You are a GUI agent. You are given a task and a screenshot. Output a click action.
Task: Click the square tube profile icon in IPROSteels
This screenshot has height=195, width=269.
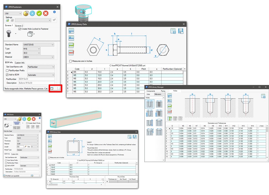pos(7,125)
